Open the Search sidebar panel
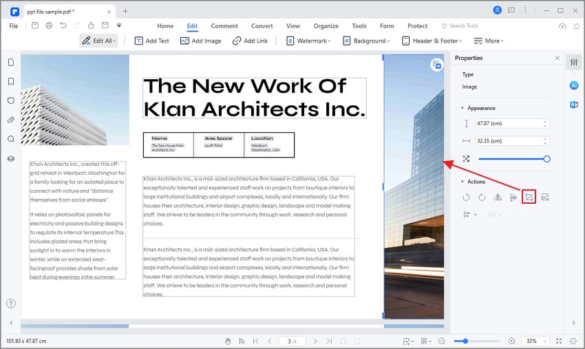This screenshot has width=585, height=349. click(x=11, y=139)
